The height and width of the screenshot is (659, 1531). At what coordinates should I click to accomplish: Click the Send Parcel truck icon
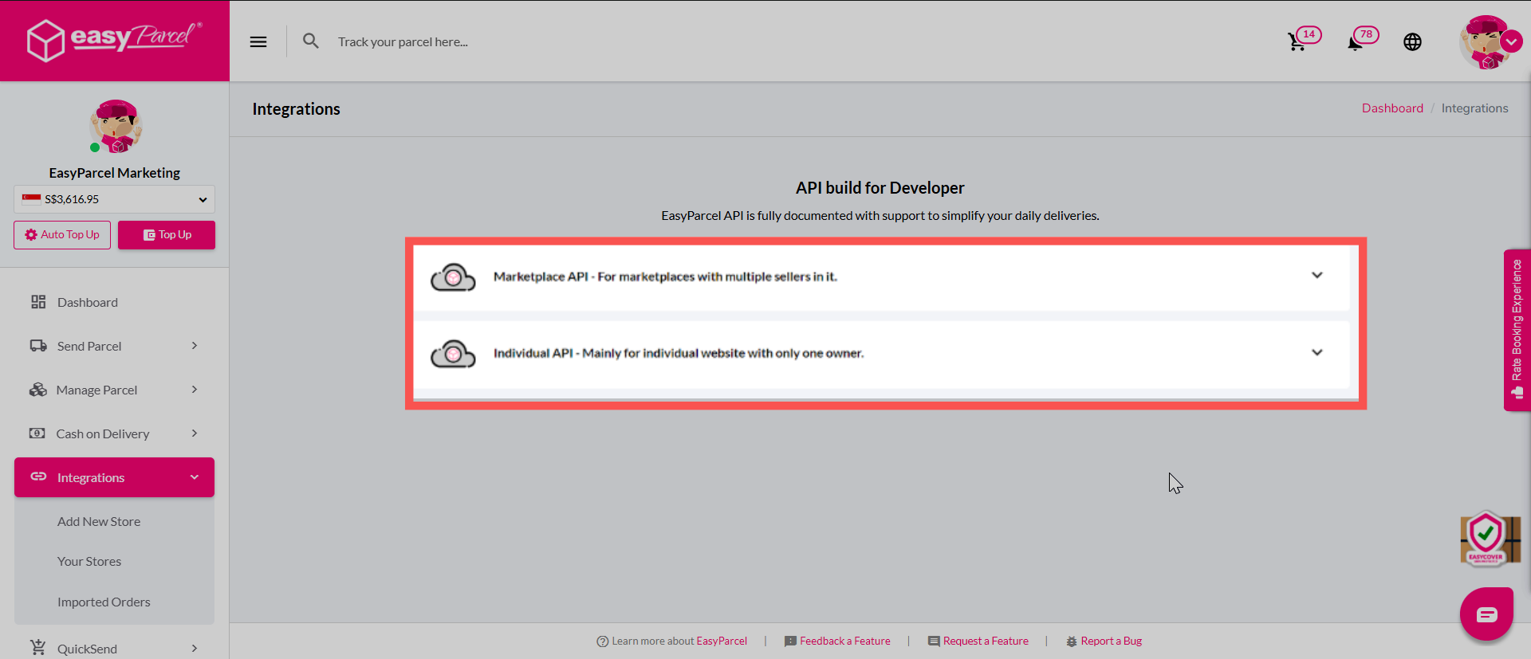[x=38, y=346]
